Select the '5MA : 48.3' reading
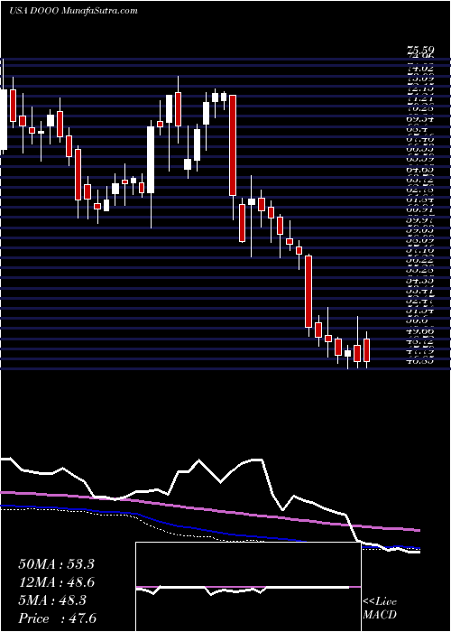451x632 pixels. click(x=52, y=600)
